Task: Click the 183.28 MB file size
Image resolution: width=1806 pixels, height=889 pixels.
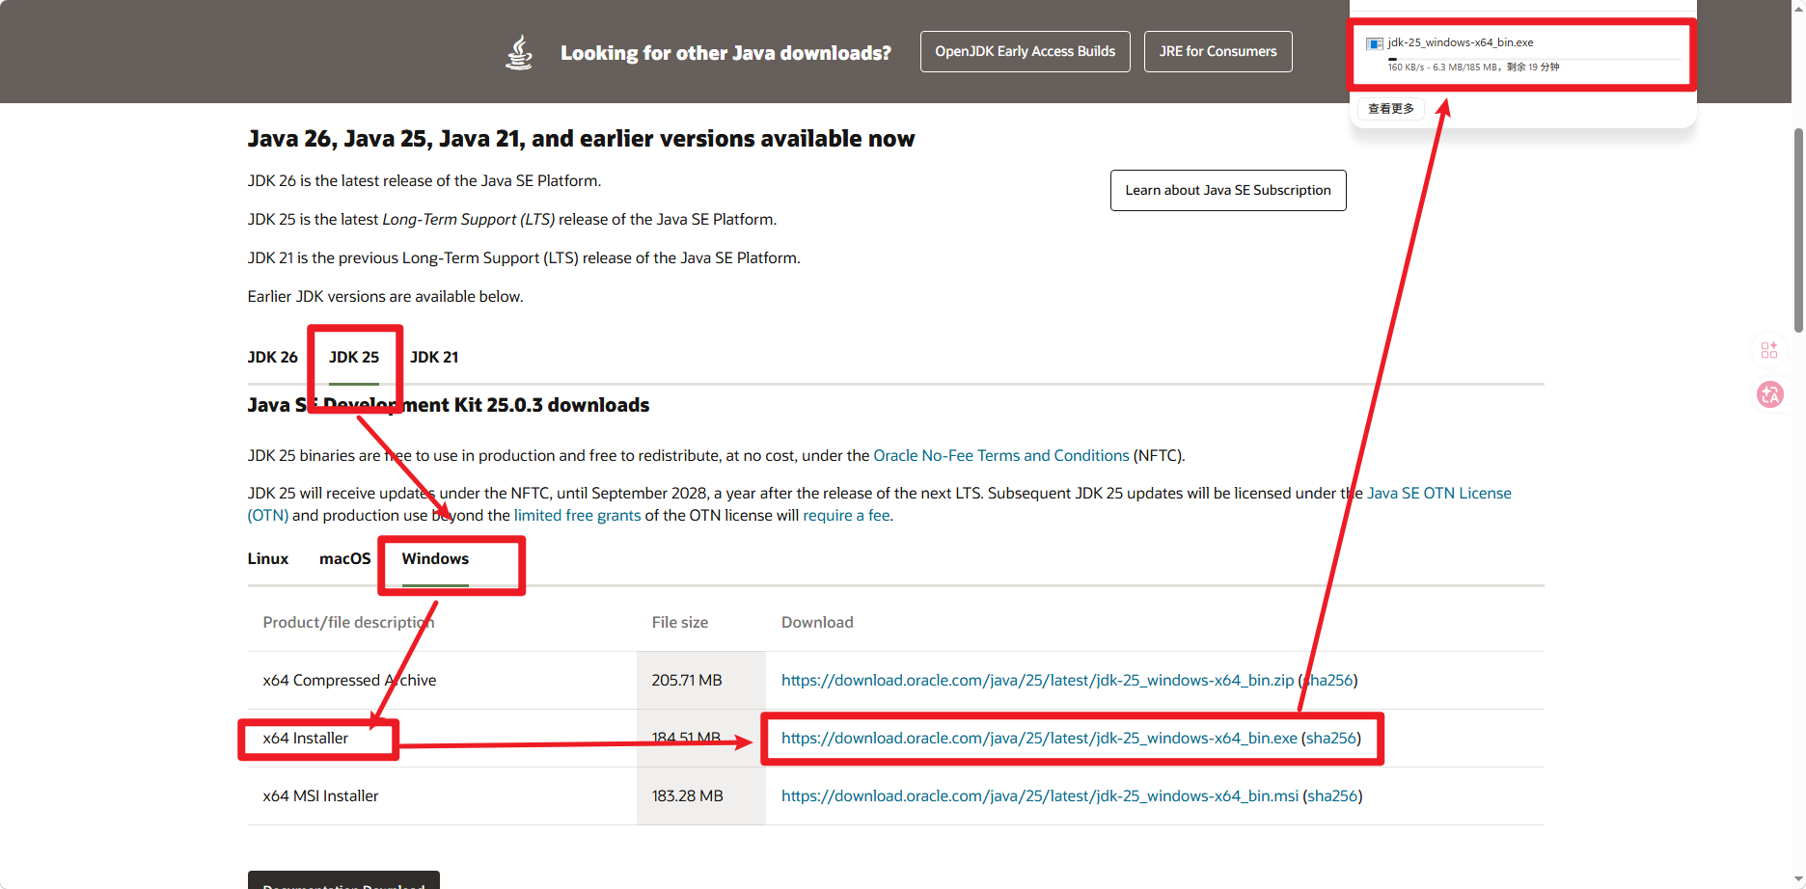Action: point(687,795)
